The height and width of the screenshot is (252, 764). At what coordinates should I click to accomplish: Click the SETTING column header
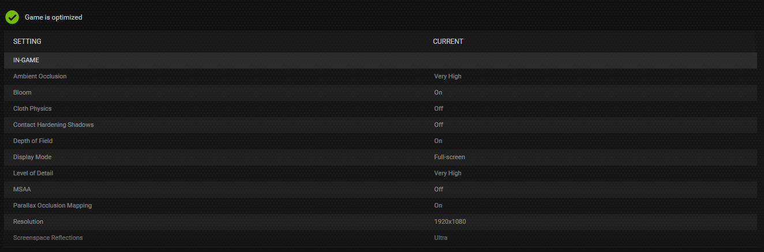27,42
